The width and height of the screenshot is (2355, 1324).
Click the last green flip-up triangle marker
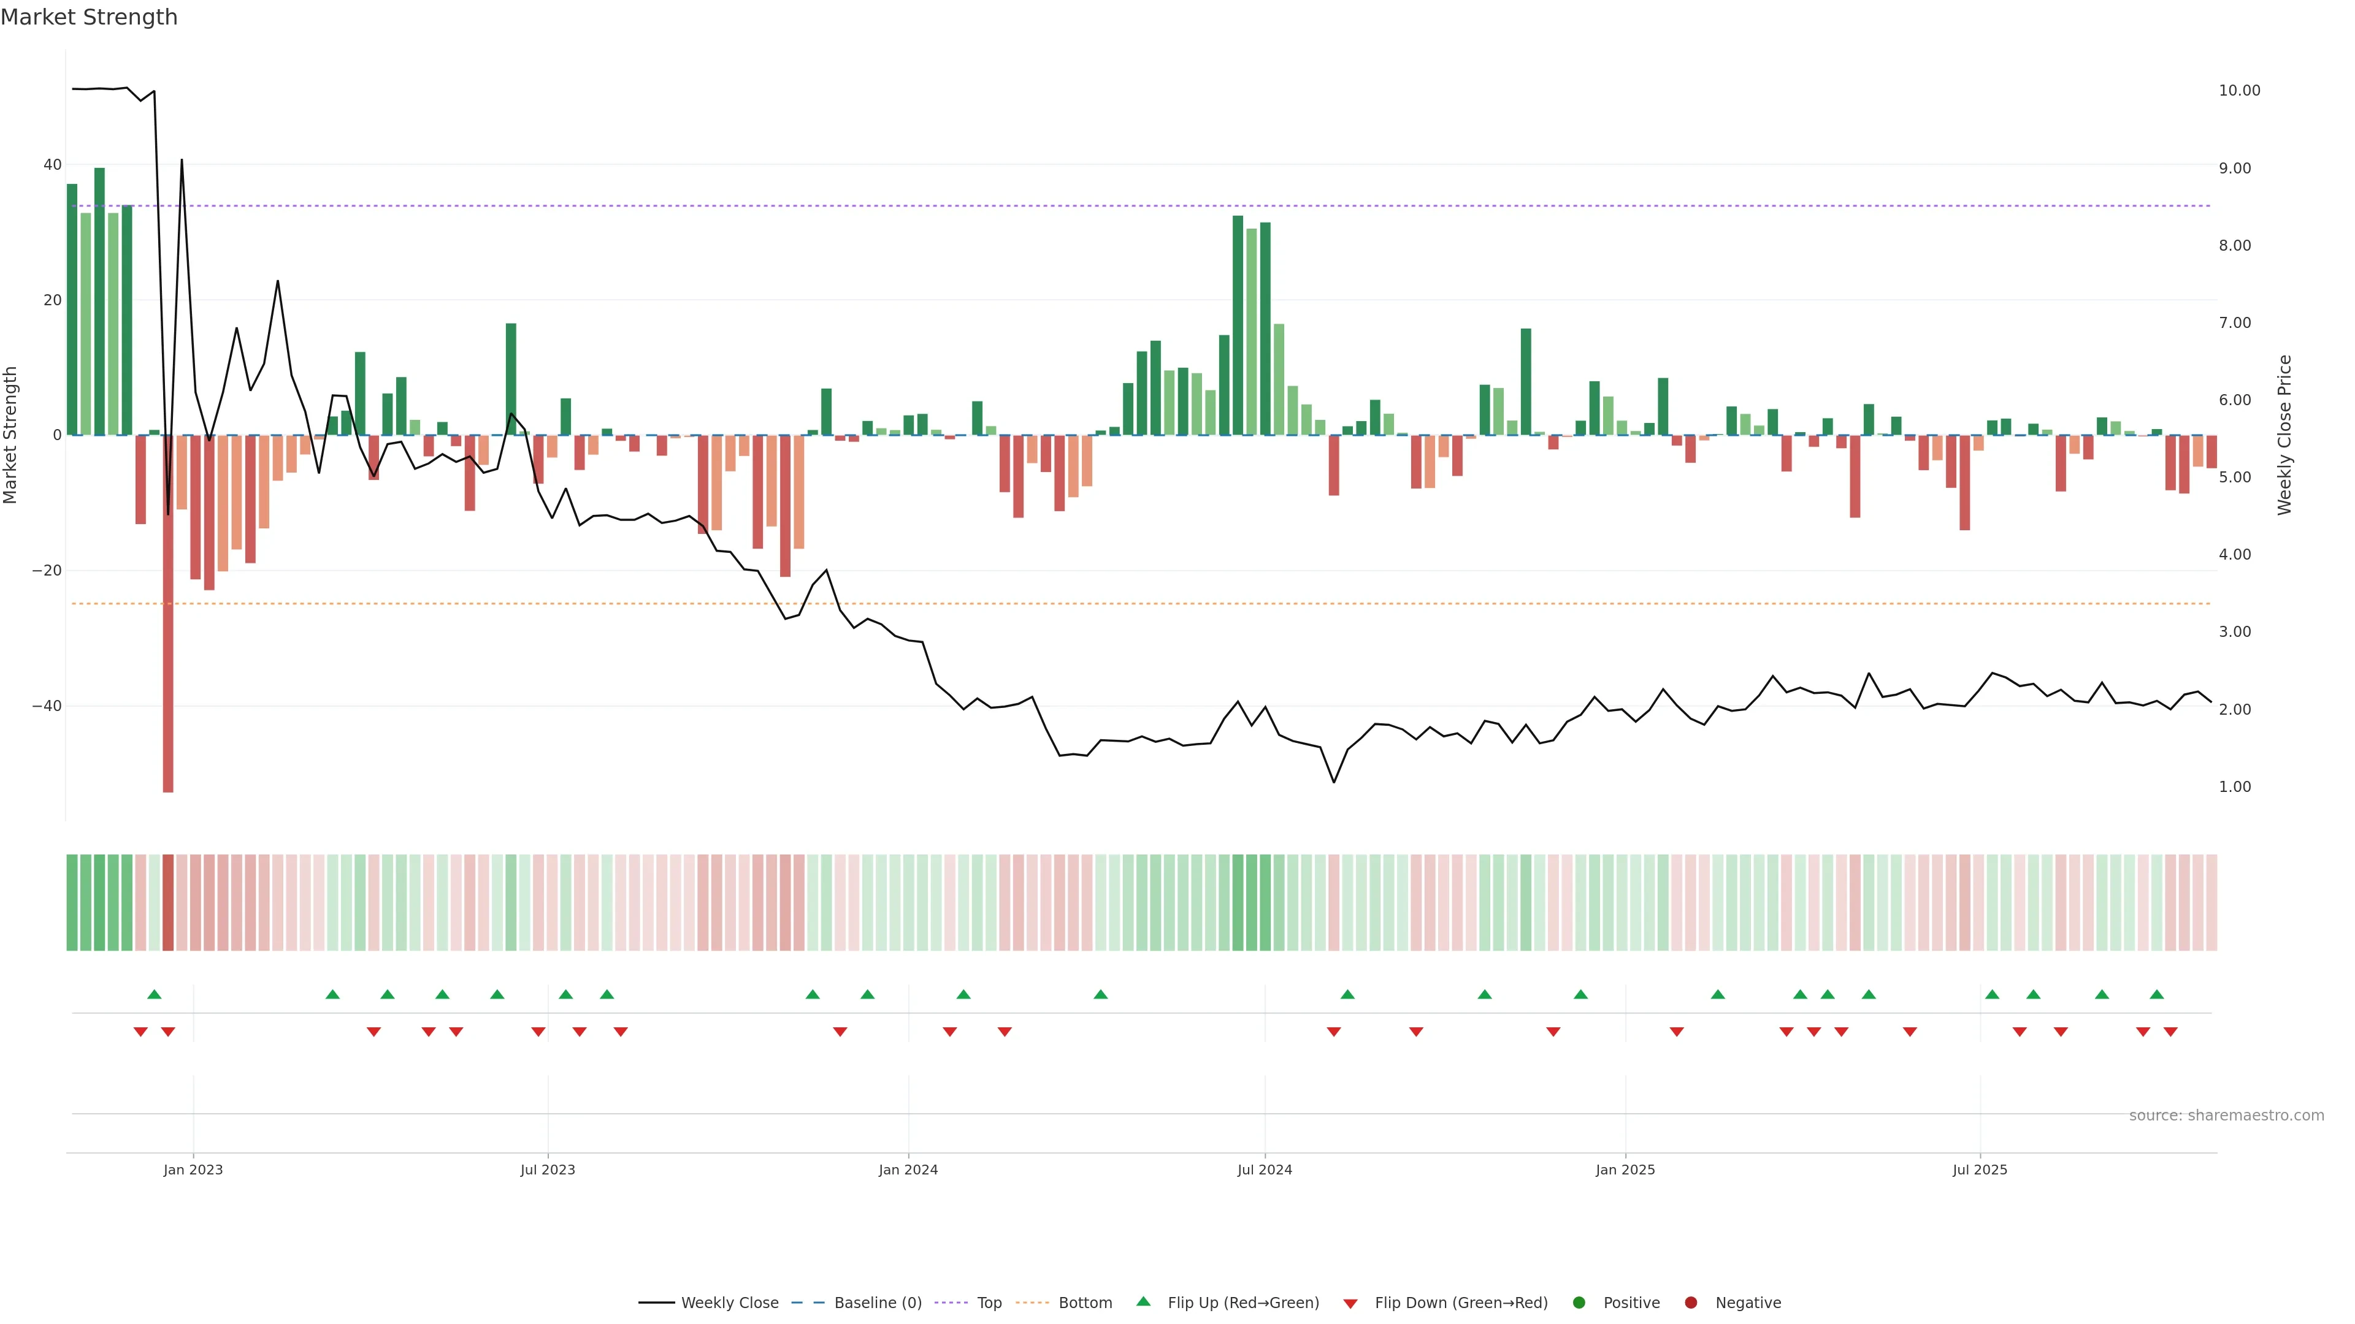[x=2157, y=994]
